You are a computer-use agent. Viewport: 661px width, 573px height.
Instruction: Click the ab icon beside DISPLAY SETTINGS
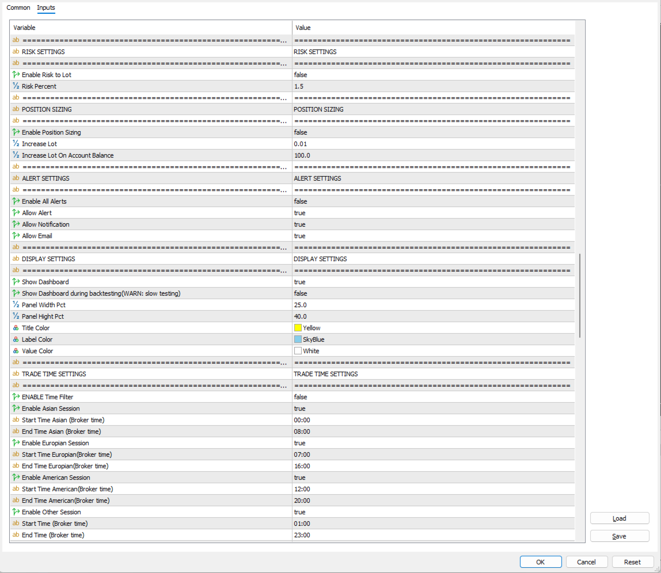pyautogui.click(x=16, y=259)
